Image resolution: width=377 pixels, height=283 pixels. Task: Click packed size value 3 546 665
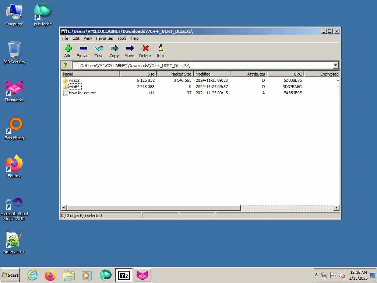[183, 80]
